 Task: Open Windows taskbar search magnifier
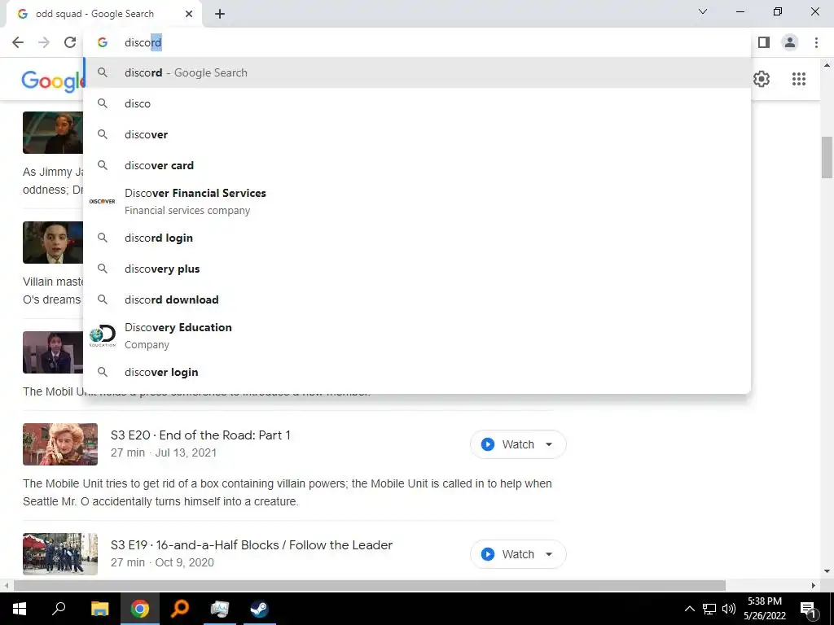click(59, 609)
